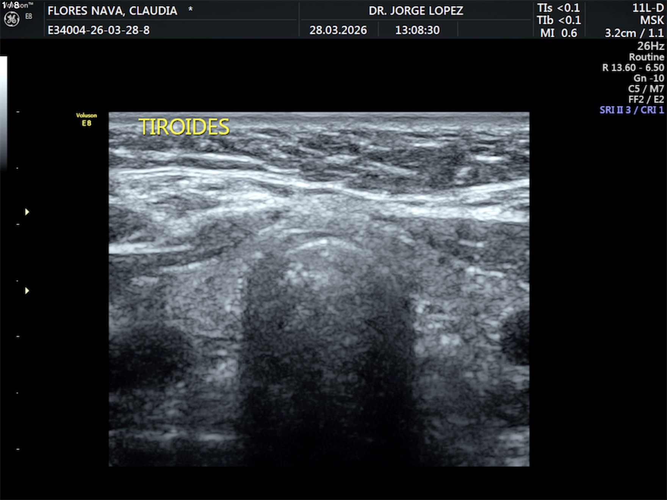The width and height of the screenshot is (667, 500).
Task: Click the Gn -10 gain setting
Action: [x=648, y=78]
